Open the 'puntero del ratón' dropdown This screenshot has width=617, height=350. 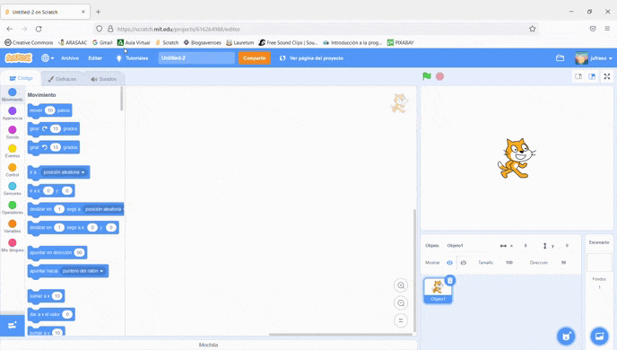(83, 271)
